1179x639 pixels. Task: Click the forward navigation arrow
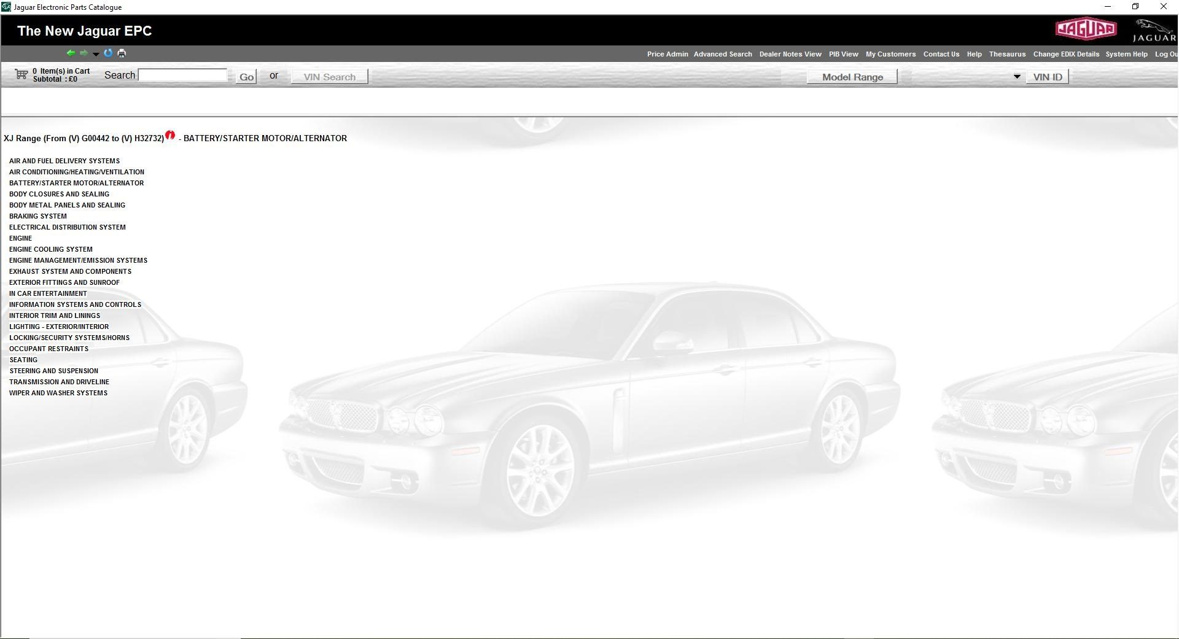[84, 53]
